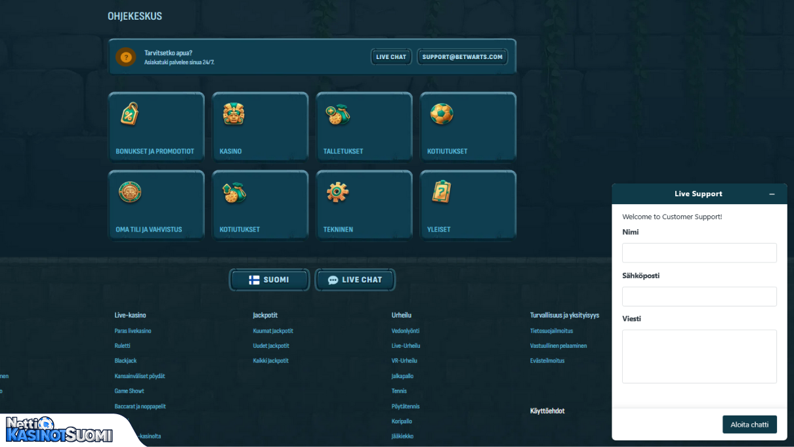Open the Blackjack footer link
794x447 pixels.
(x=125, y=361)
